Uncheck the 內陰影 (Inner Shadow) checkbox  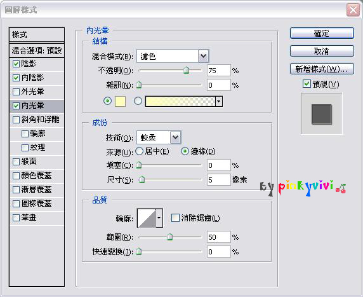coord(16,78)
